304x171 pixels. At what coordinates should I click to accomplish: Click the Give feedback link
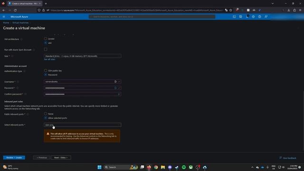288,158
